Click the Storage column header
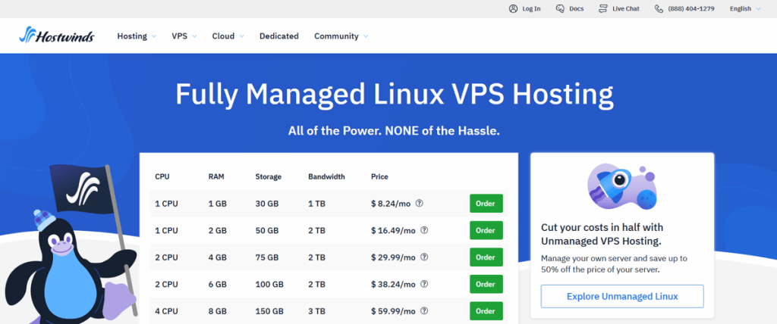This screenshot has width=777, height=324. tap(268, 176)
